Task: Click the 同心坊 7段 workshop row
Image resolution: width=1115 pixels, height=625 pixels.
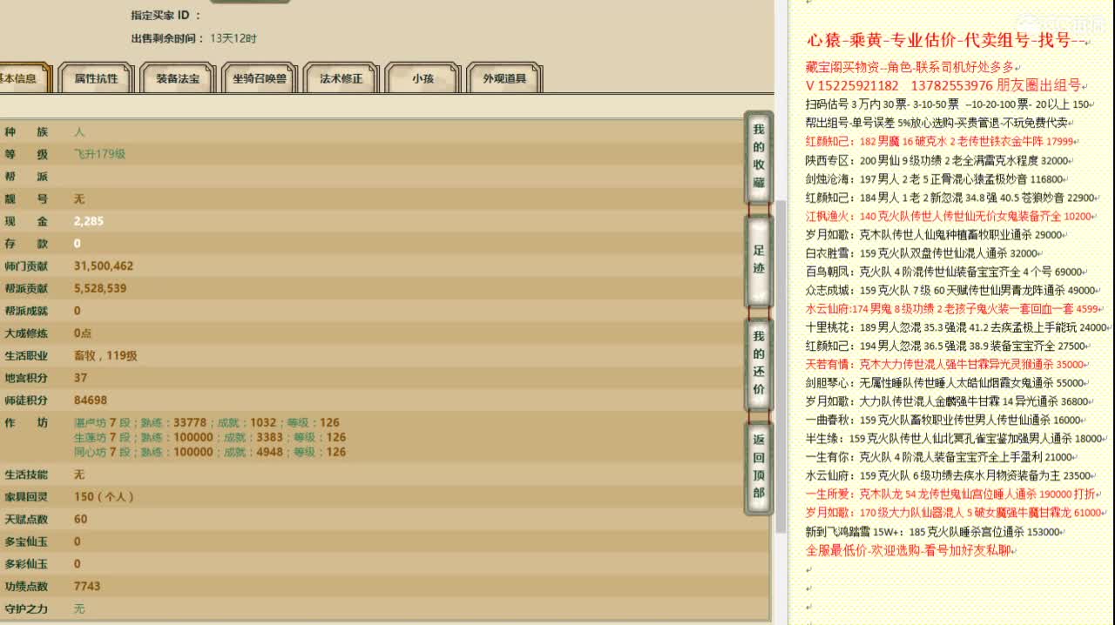Action: click(x=210, y=452)
